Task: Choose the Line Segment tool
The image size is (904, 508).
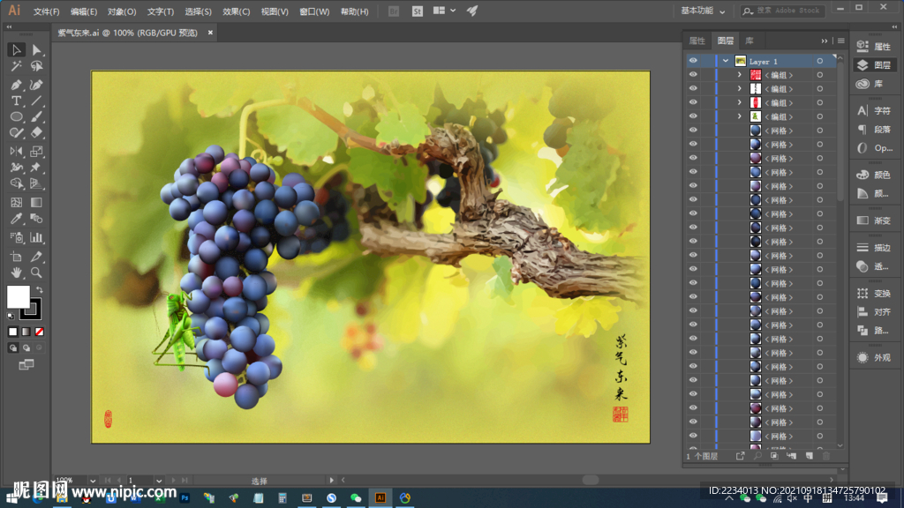Action: pos(36,101)
